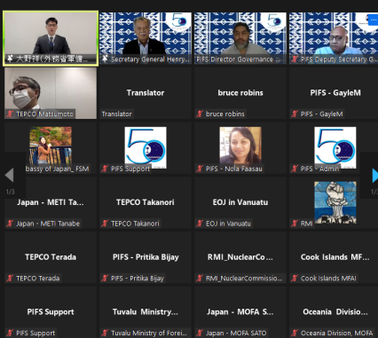Select the Translator participant tile

point(146,93)
